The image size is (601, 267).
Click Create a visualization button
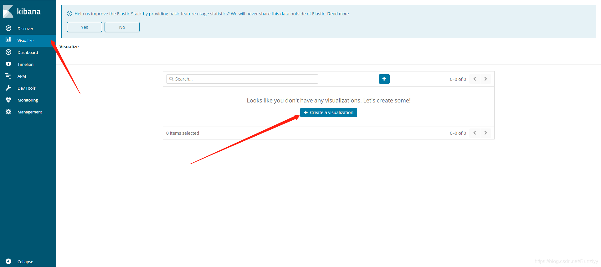coord(329,113)
